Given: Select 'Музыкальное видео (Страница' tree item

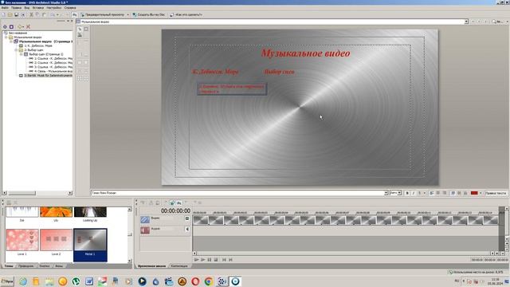Looking at the screenshot, I should pyautogui.click(x=45, y=41).
